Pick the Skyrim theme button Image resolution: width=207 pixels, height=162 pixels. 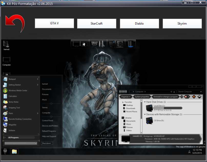point(182,24)
